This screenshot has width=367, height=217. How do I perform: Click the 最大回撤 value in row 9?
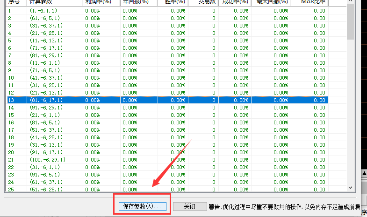pos(281,70)
